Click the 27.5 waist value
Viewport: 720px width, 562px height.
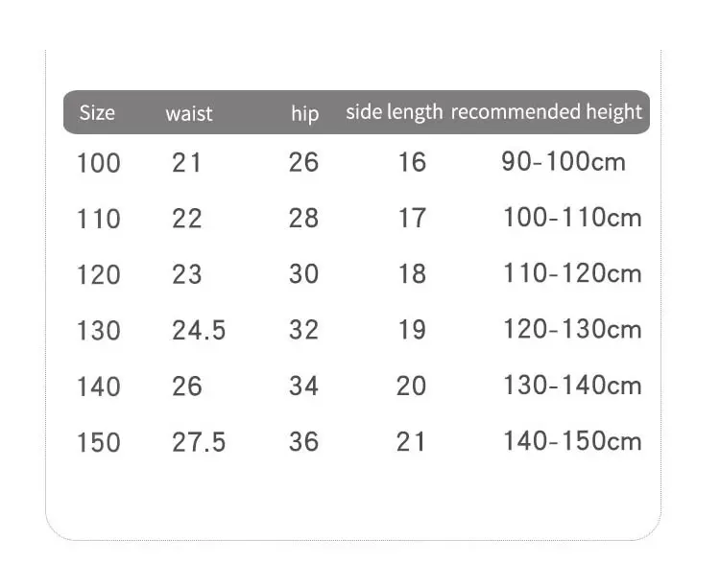(x=199, y=442)
